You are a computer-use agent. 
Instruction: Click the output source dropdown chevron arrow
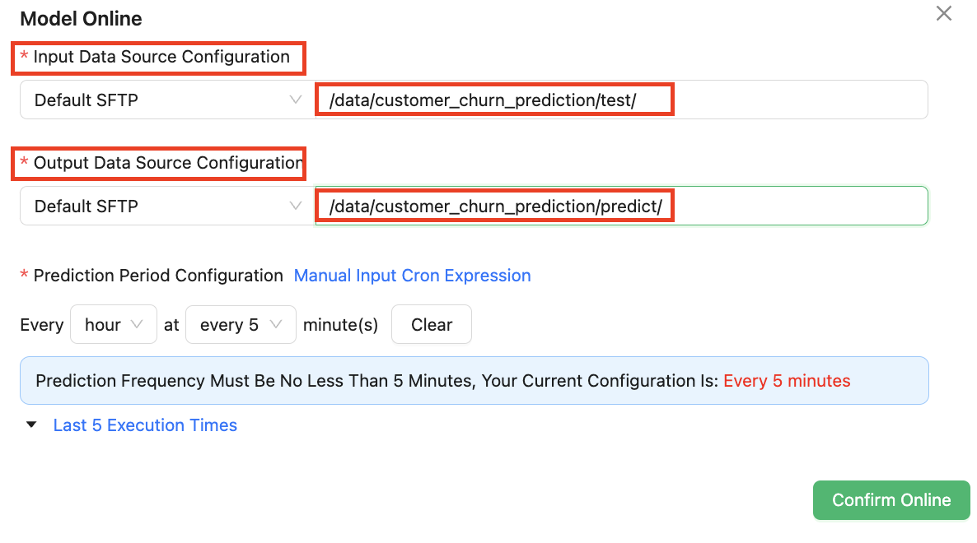[x=296, y=206]
